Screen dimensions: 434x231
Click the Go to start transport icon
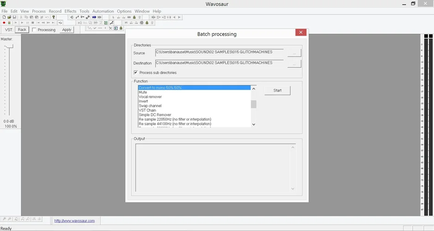tap(38, 23)
